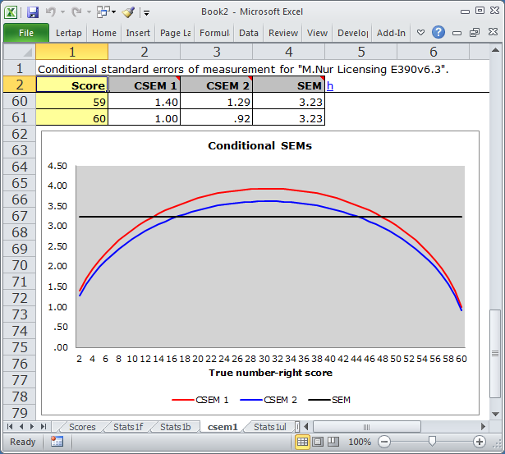Open the Redo history dropdown arrow
Viewport: 505px width, 454px height.
pos(89,12)
